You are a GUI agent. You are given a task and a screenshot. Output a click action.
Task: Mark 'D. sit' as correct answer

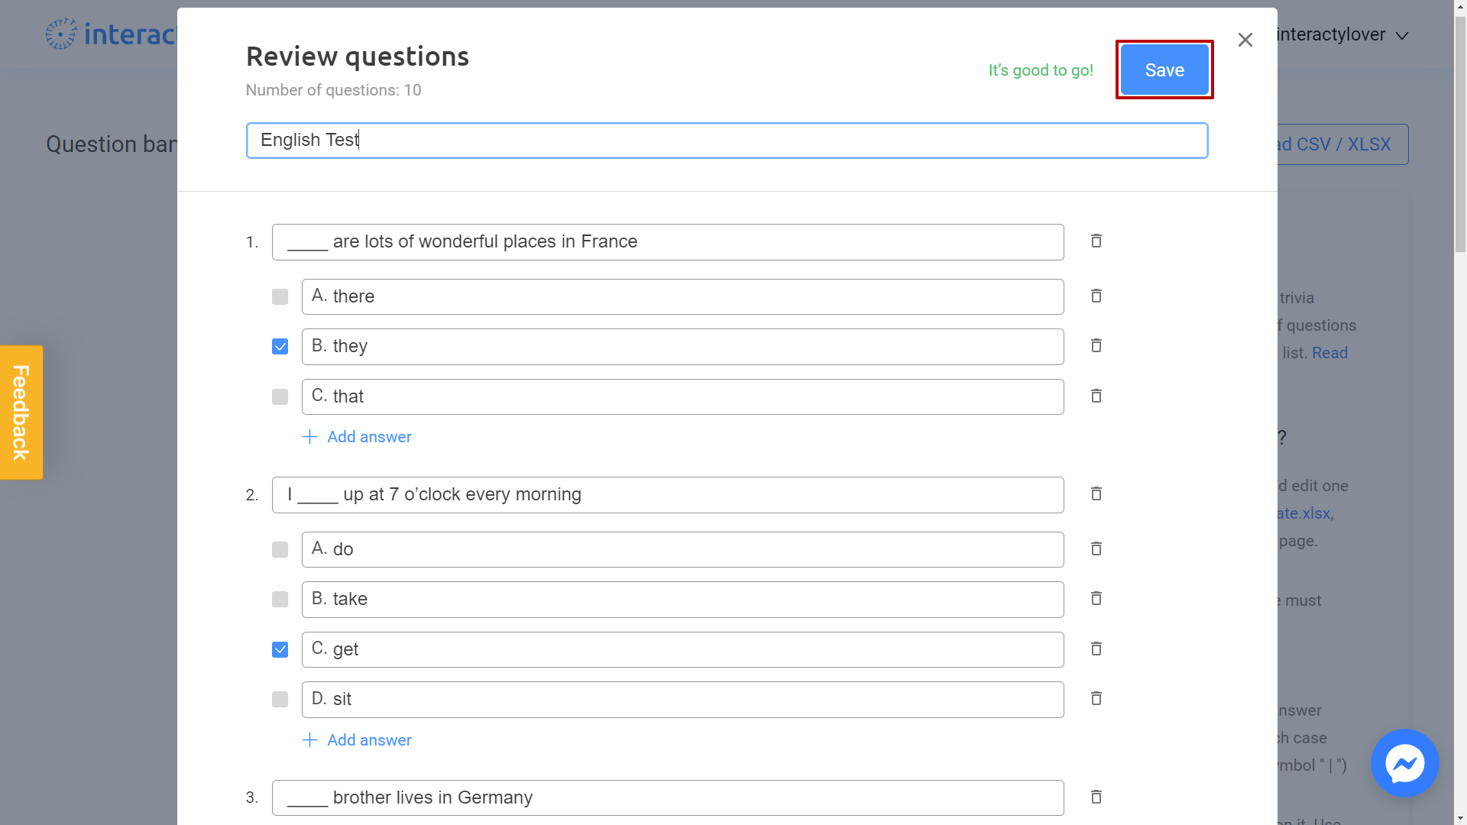coord(280,700)
